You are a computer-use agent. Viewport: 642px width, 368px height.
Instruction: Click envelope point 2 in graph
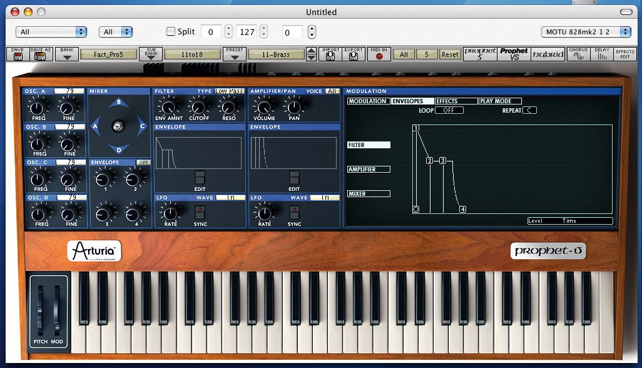click(429, 160)
